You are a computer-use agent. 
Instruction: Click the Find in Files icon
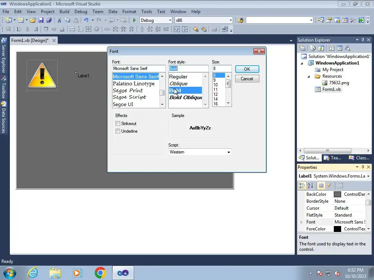tap(240, 20)
